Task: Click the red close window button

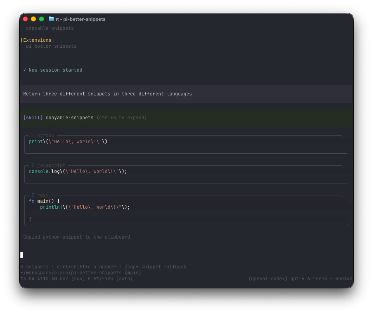Action: coord(25,19)
